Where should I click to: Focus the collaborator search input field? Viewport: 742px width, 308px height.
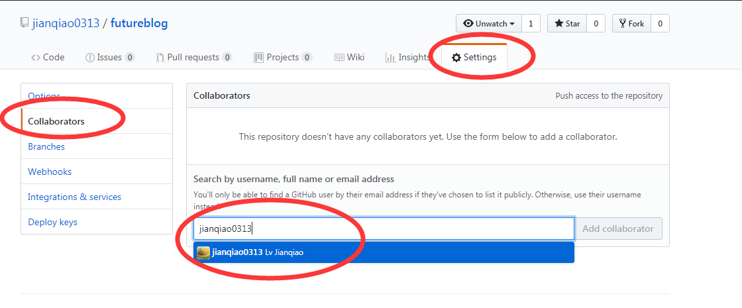click(x=384, y=229)
